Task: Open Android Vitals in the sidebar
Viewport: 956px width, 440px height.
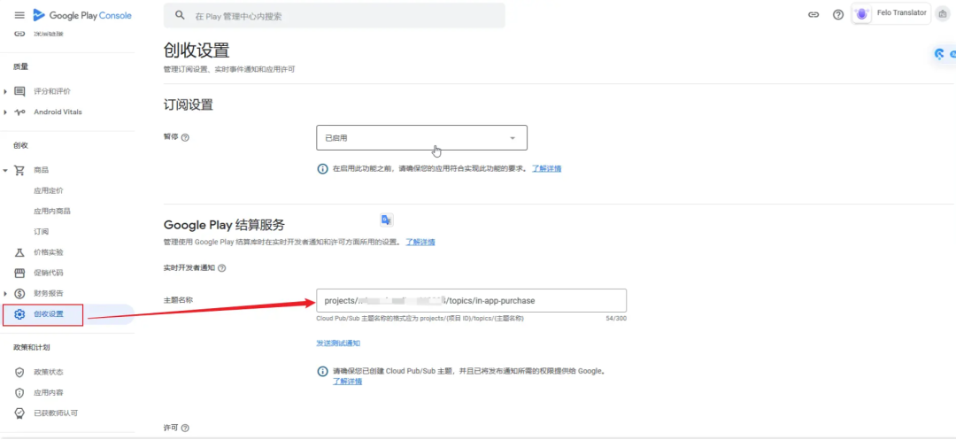Action: point(58,112)
